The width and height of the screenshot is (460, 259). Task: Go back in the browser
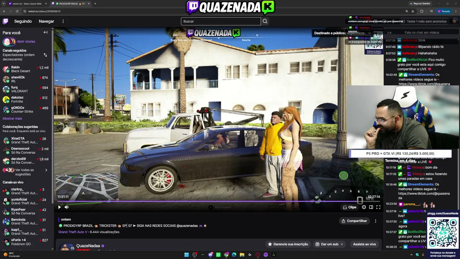coord(4,11)
